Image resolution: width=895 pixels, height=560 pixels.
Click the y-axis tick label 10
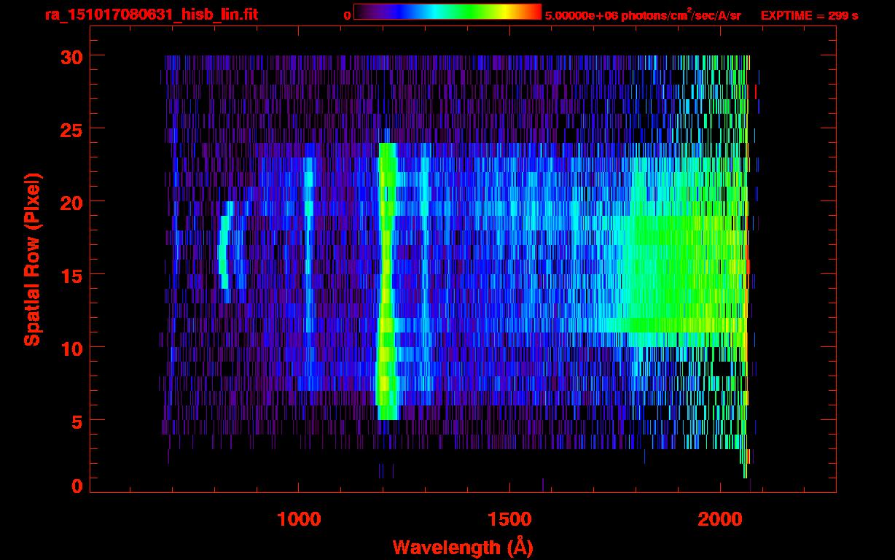point(70,348)
